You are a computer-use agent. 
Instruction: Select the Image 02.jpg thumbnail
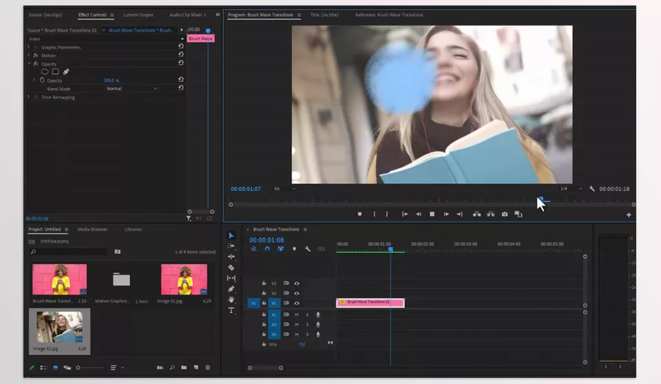(59, 327)
